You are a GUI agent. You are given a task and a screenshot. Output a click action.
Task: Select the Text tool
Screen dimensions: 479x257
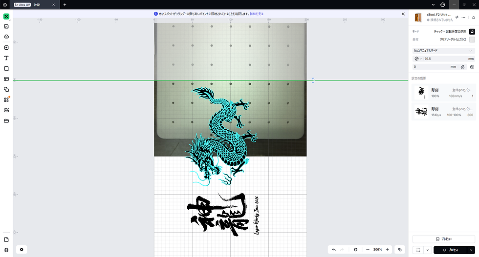(x=6, y=58)
